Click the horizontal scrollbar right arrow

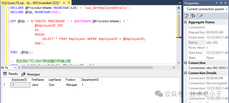tap(174, 67)
